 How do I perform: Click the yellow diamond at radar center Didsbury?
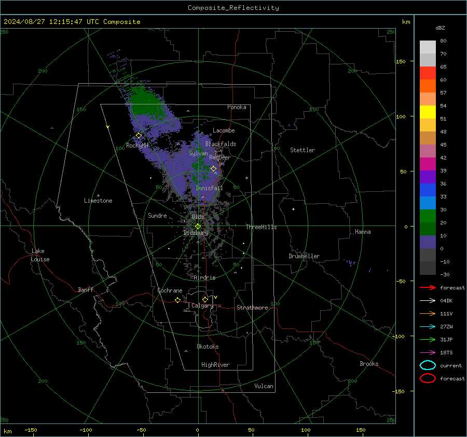tap(198, 227)
